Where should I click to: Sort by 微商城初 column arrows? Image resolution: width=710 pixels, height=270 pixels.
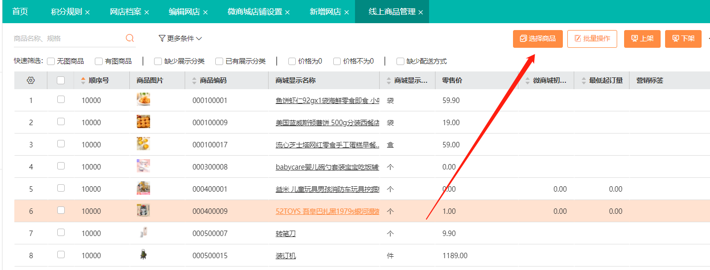click(527, 80)
